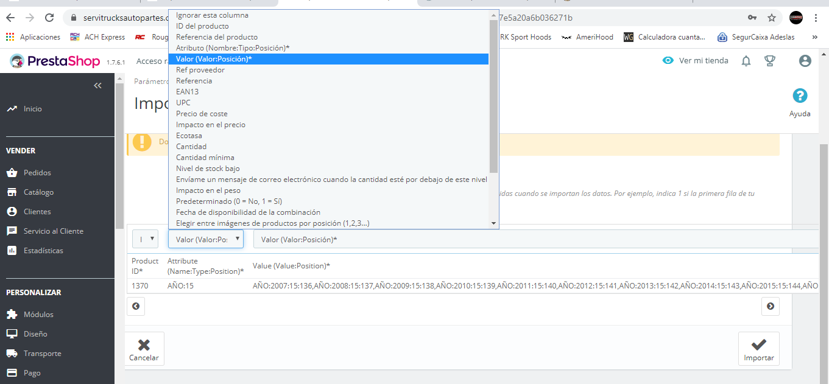Open the third column Valor (Valor:Posición) dropdown
Screen dimensions: 829x384
(536, 239)
